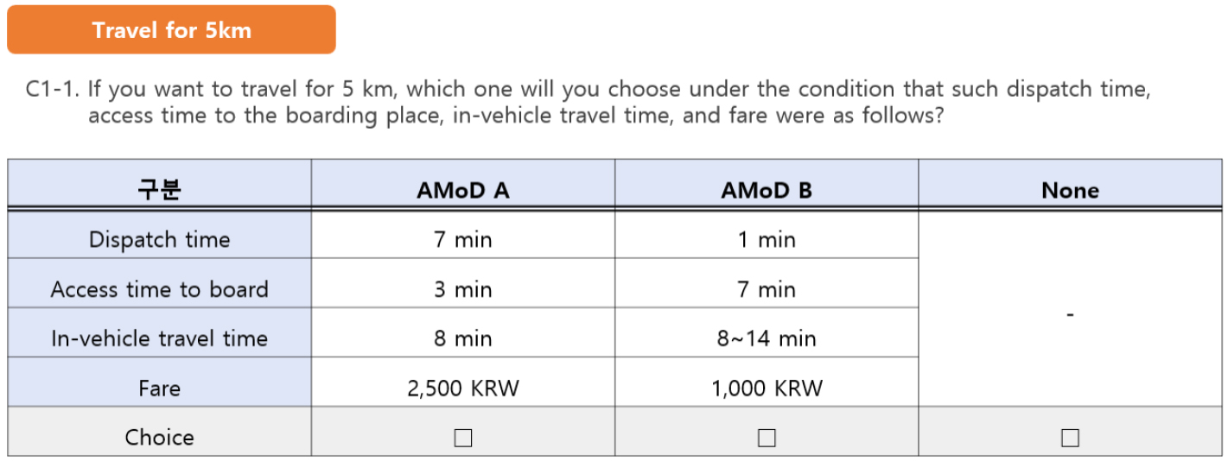Tick the None choice checkbox
1228x461 pixels.
pos(1070,438)
